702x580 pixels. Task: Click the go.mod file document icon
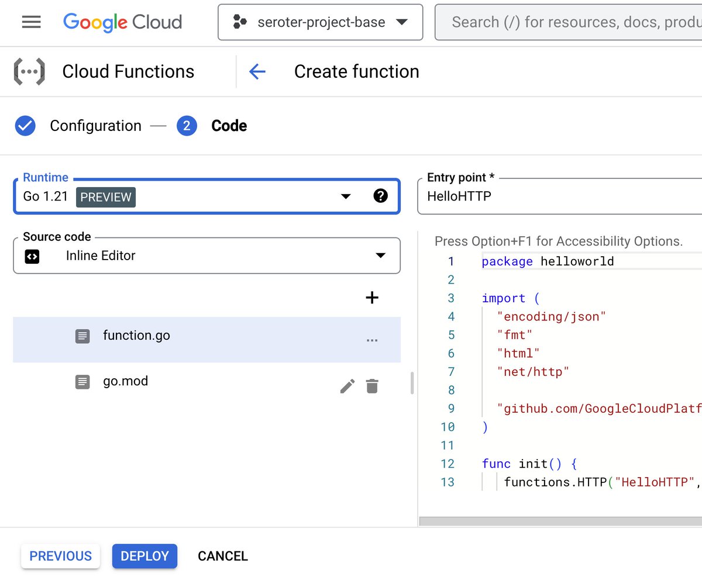point(82,382)
